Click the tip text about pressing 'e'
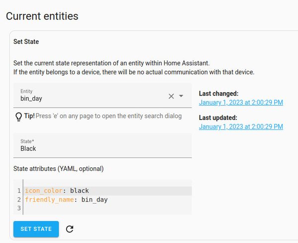The width and height of the screenshot is (298, 243). [x=108, y=116]
